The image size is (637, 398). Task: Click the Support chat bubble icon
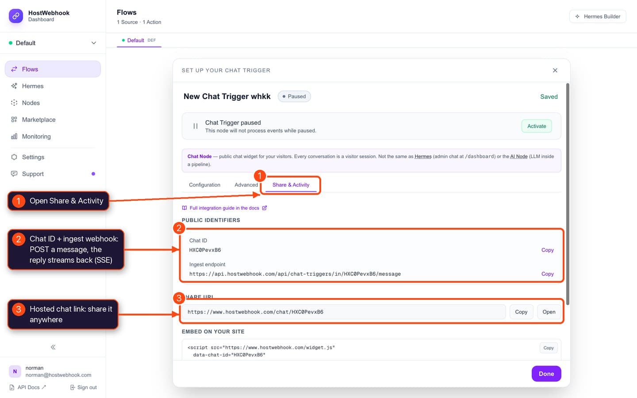(x=14, y=174)
